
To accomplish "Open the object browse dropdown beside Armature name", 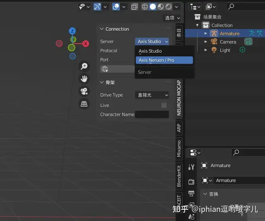I will coord(207,180).
